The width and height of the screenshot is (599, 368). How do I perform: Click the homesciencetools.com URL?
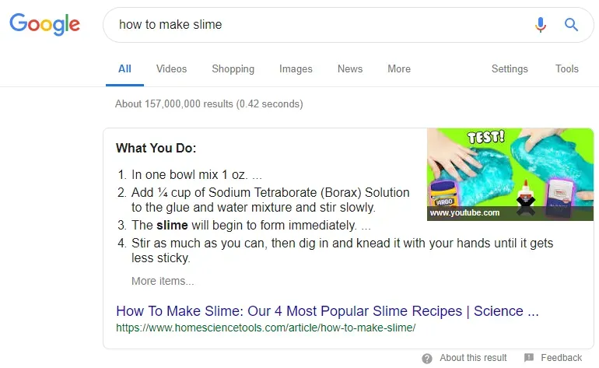point(266,328)
